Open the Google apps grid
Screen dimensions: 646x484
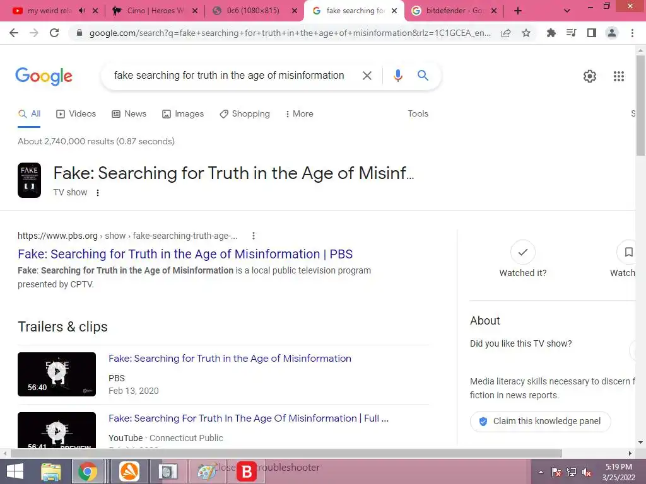pos(618,76)
